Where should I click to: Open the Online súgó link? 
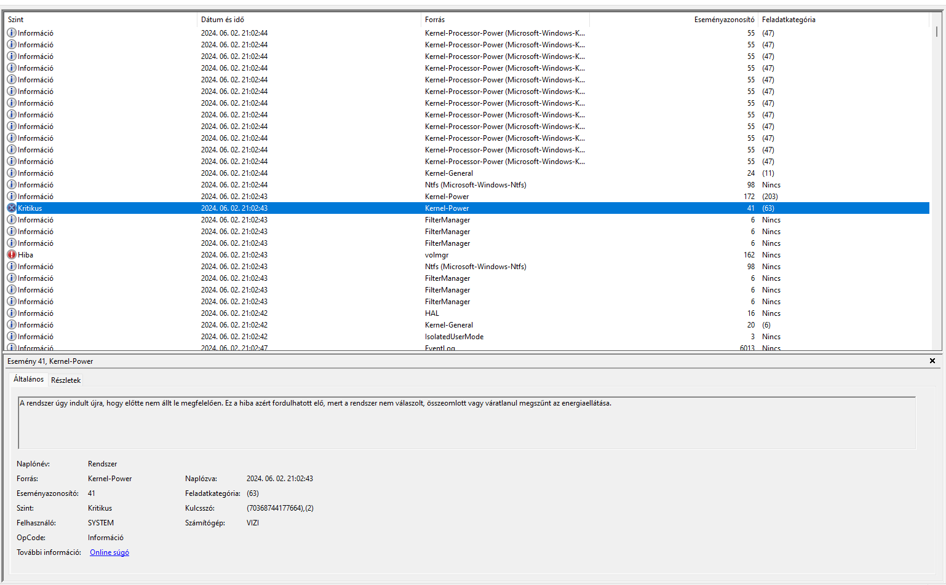pyautogui.click(x=109, y=552)
